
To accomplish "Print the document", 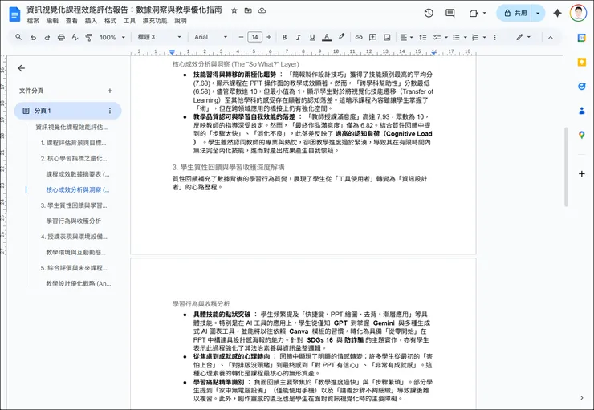I will [x=61, y=37].
